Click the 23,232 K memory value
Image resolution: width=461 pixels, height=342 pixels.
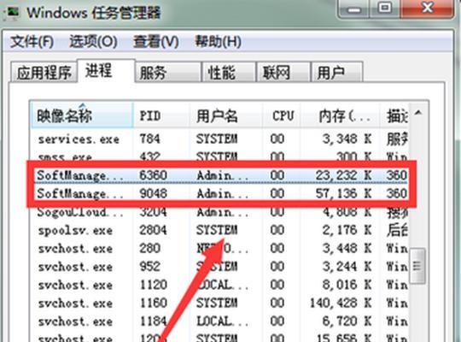[x=343, y=175]
